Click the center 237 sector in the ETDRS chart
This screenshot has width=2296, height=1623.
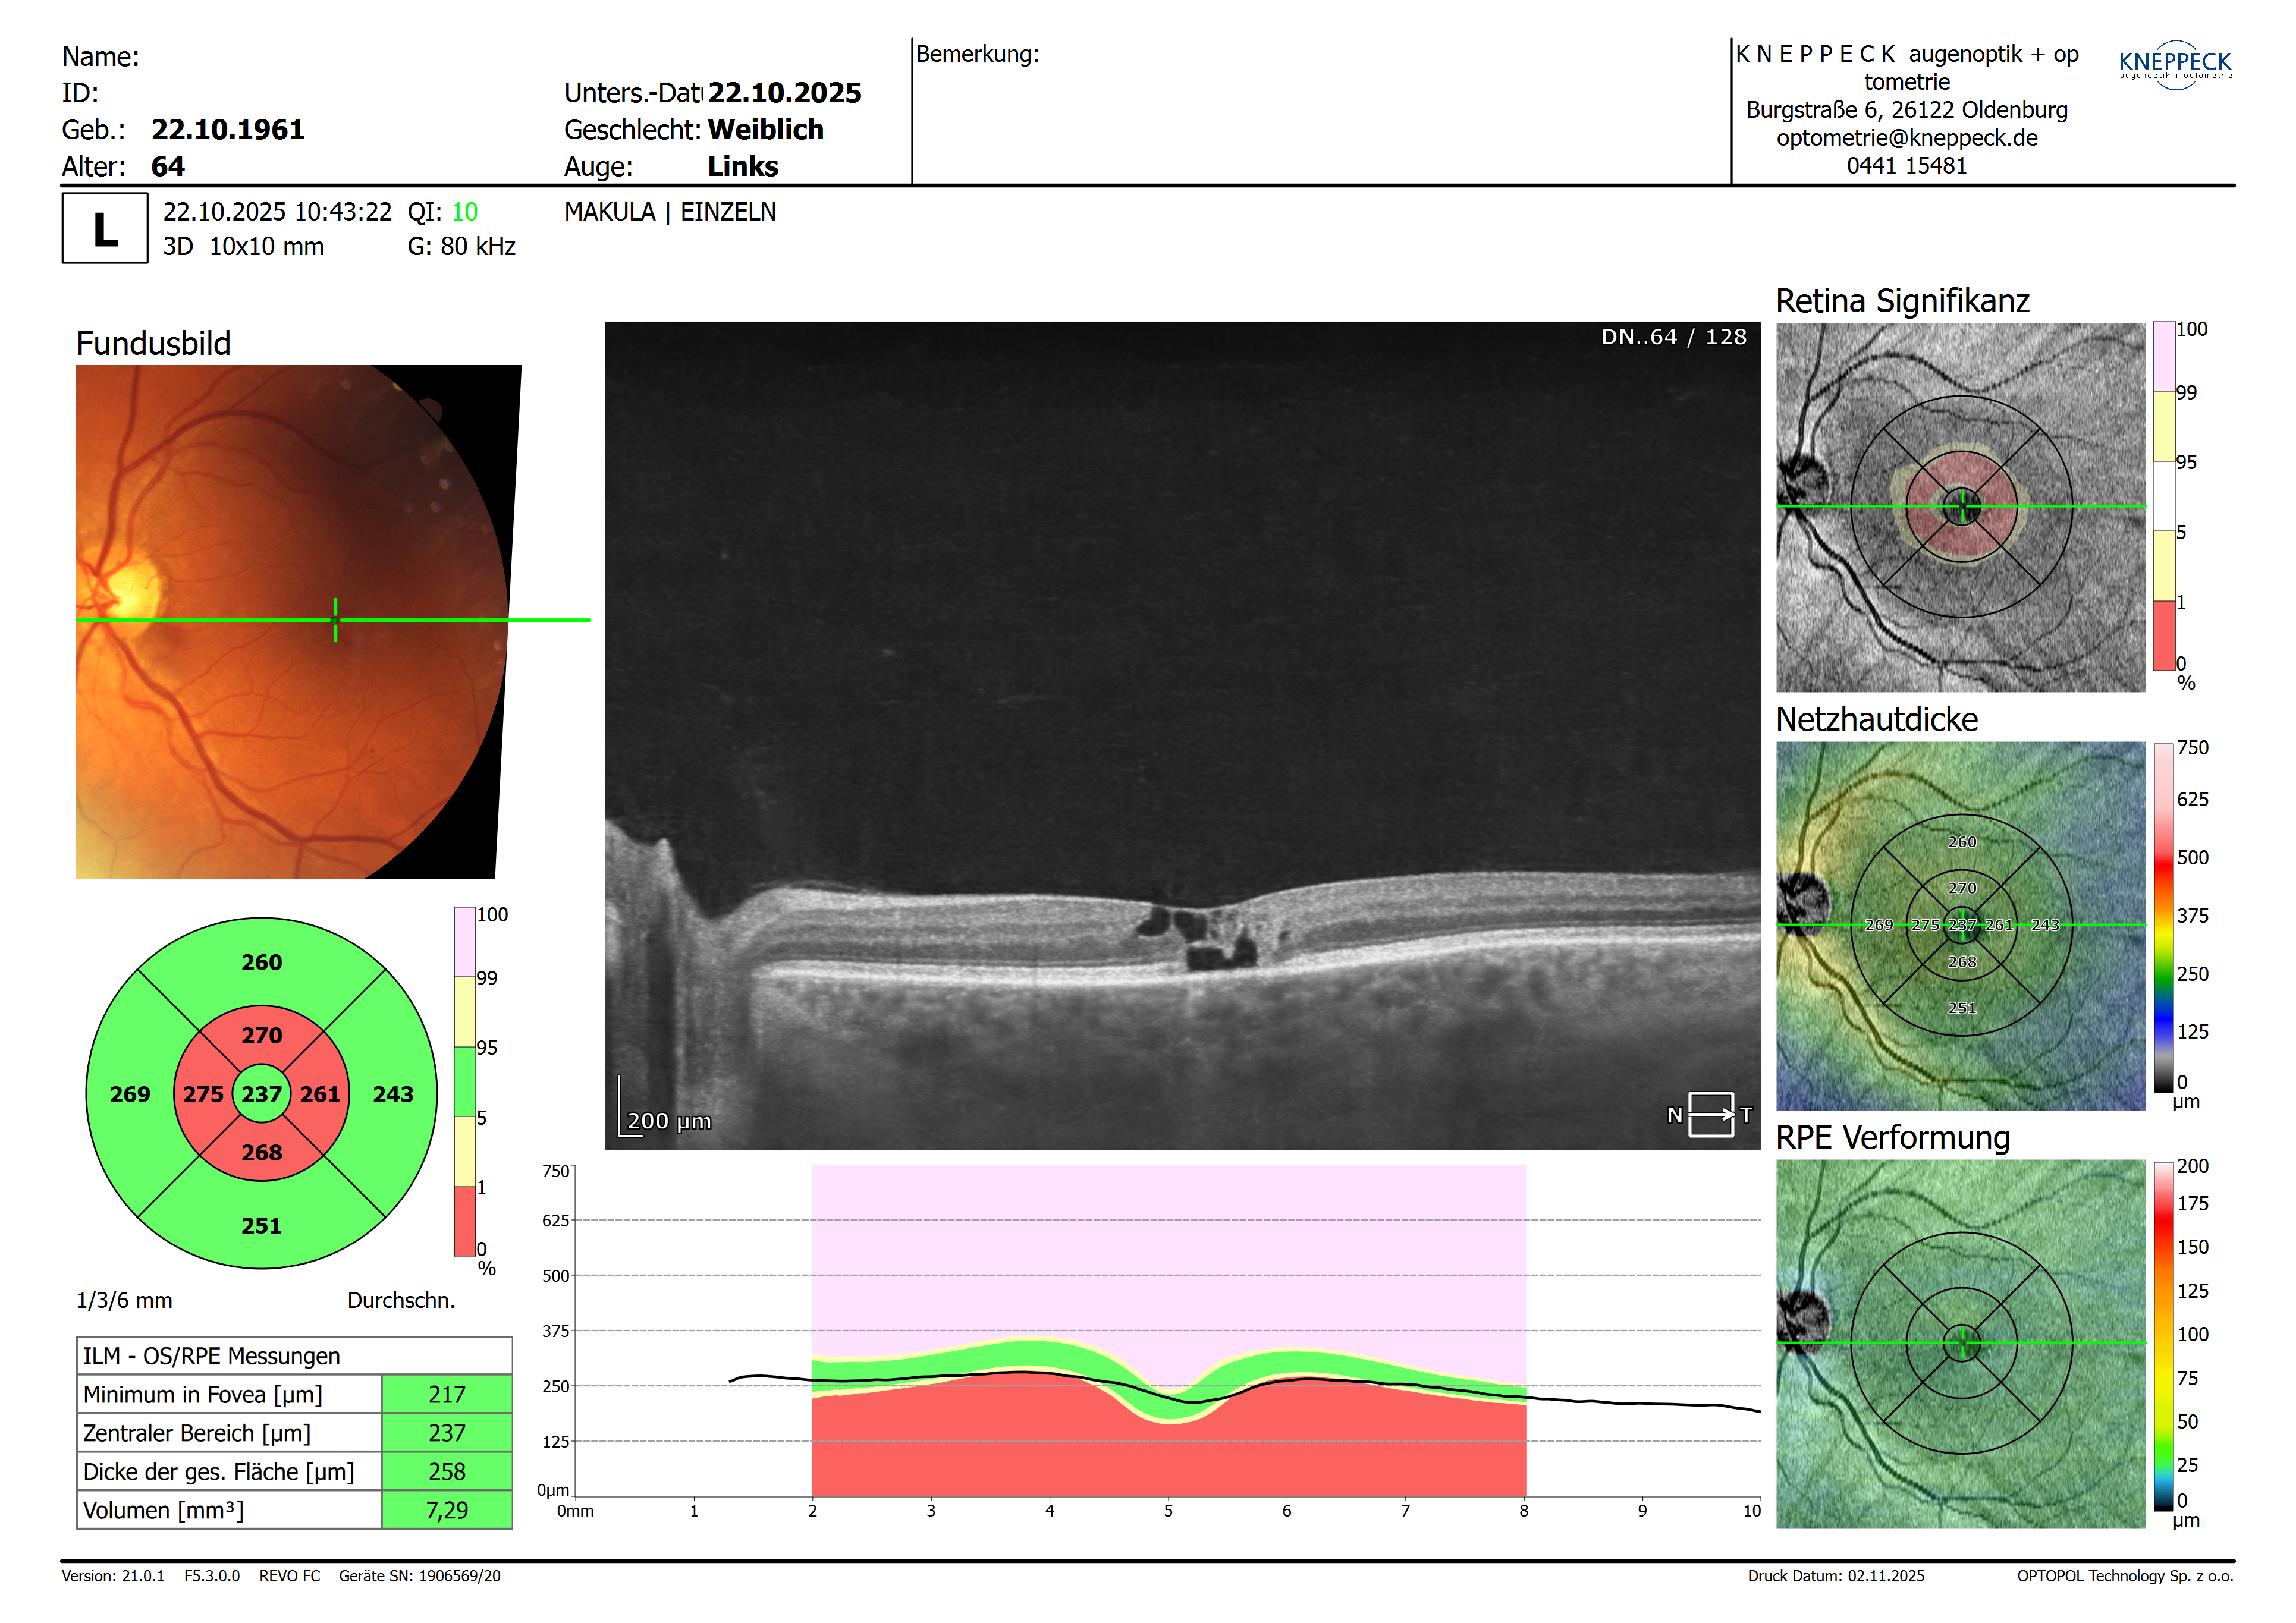click(x=261, y=1094)
